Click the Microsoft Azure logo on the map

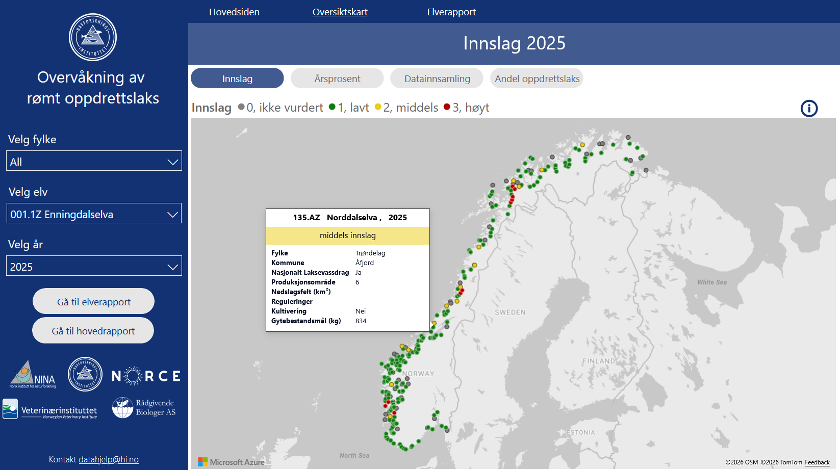click(x=231, y=462)
